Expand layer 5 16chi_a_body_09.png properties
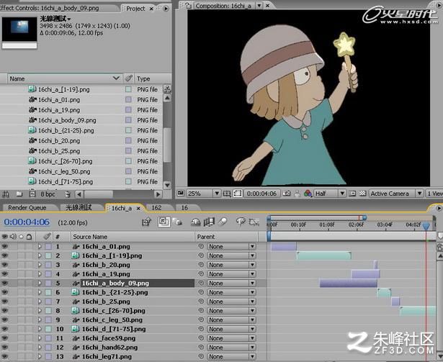This screenshot has height=362, width=443. coord(40,284)
